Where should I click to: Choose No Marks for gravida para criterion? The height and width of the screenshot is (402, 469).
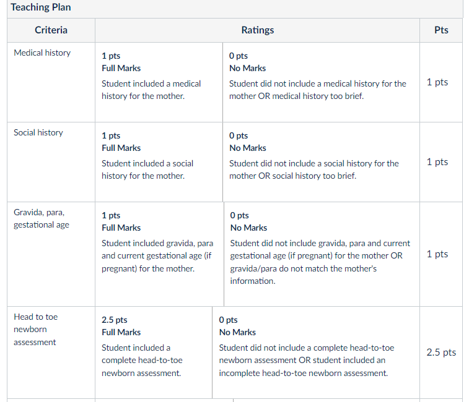click(x=322, y=254)
